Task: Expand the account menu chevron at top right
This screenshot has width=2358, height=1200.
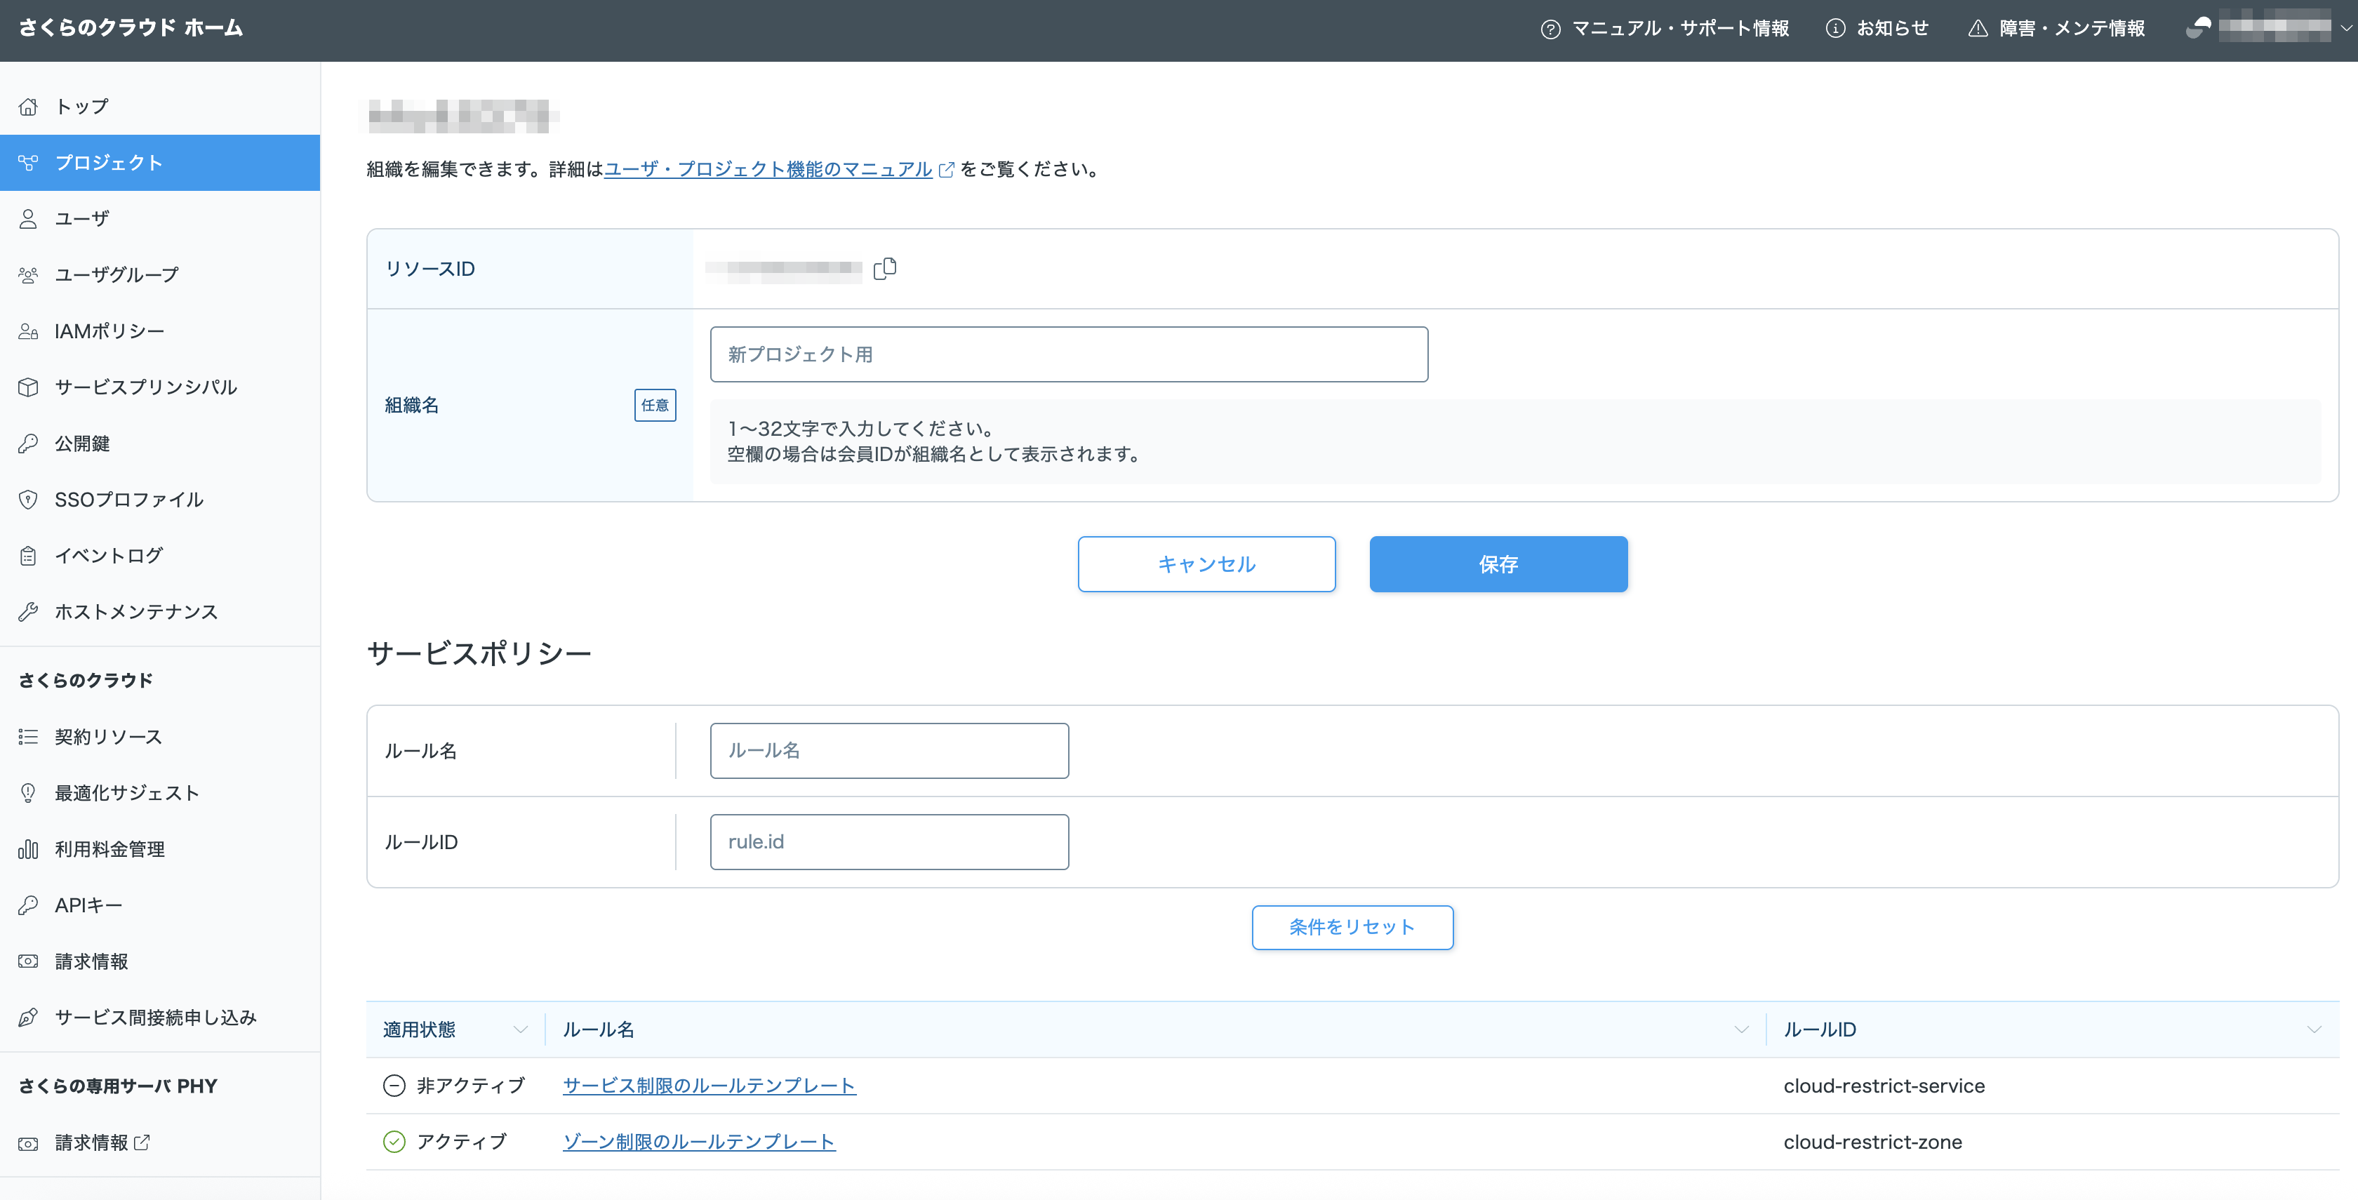Action: pyautogui.click(x=2346, y=28)
